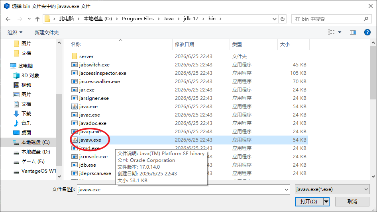
Task: Click jaccessinspector.exe size 105 KB
Action: tap(298, 73)
